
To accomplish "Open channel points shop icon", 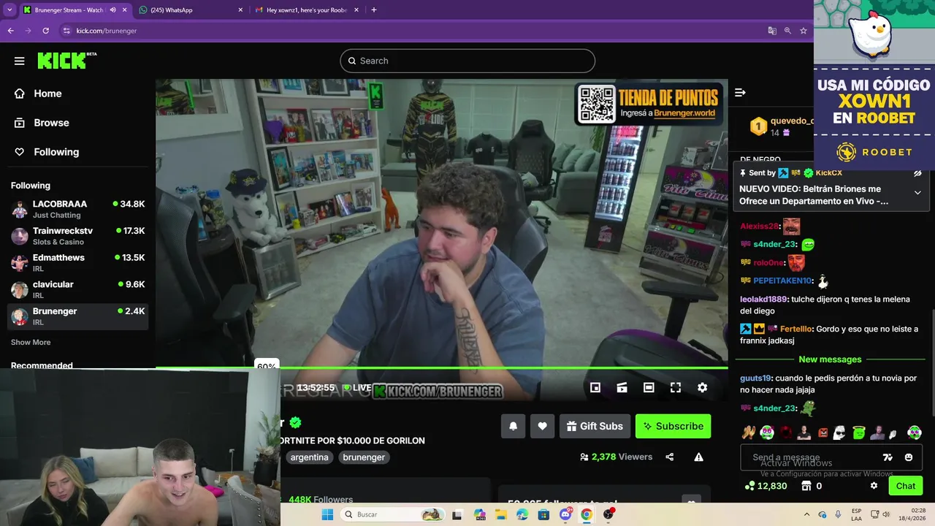I will [x=806, y=486].
